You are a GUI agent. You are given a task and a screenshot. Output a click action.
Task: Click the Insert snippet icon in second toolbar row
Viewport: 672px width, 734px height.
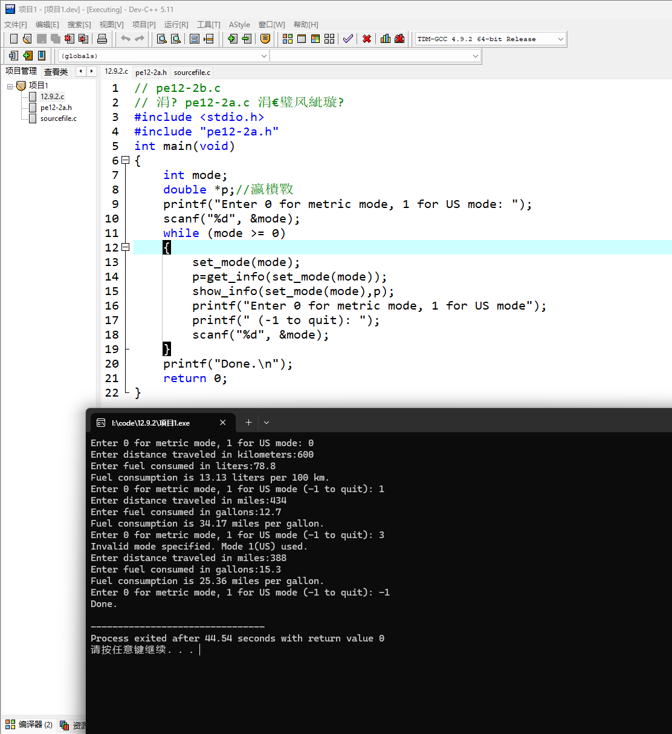point(13,56)
